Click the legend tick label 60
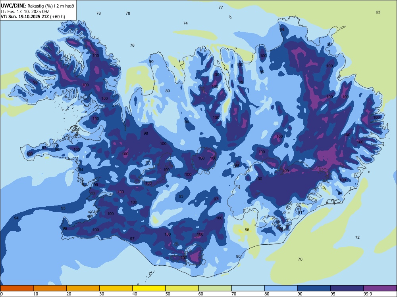The height and width of the screenshot is (297, 397). (201, 294)
